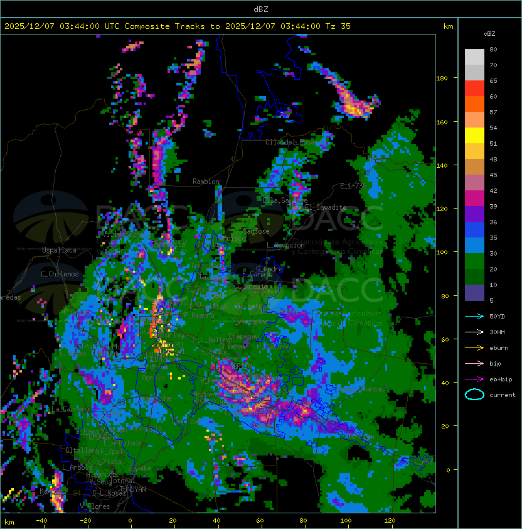The height and width of the screenshot is (529, 522).
Task: Select the bright yellow legend swatch below 54
Action: 474,136
